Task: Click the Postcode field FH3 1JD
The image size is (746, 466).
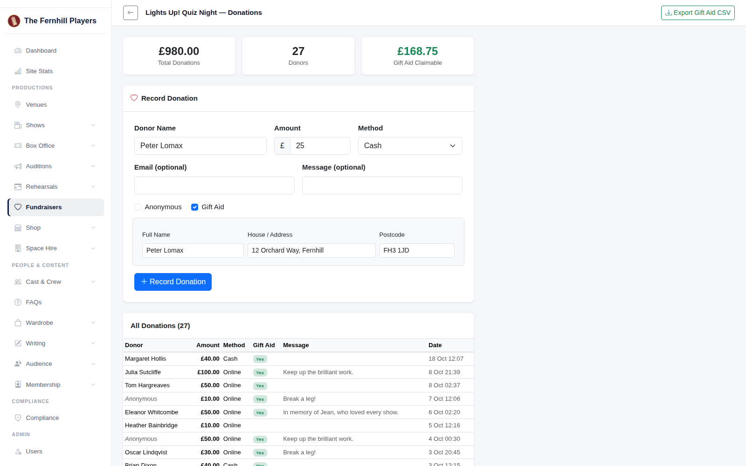Action: pyautogui.click(x=417, y=250)
